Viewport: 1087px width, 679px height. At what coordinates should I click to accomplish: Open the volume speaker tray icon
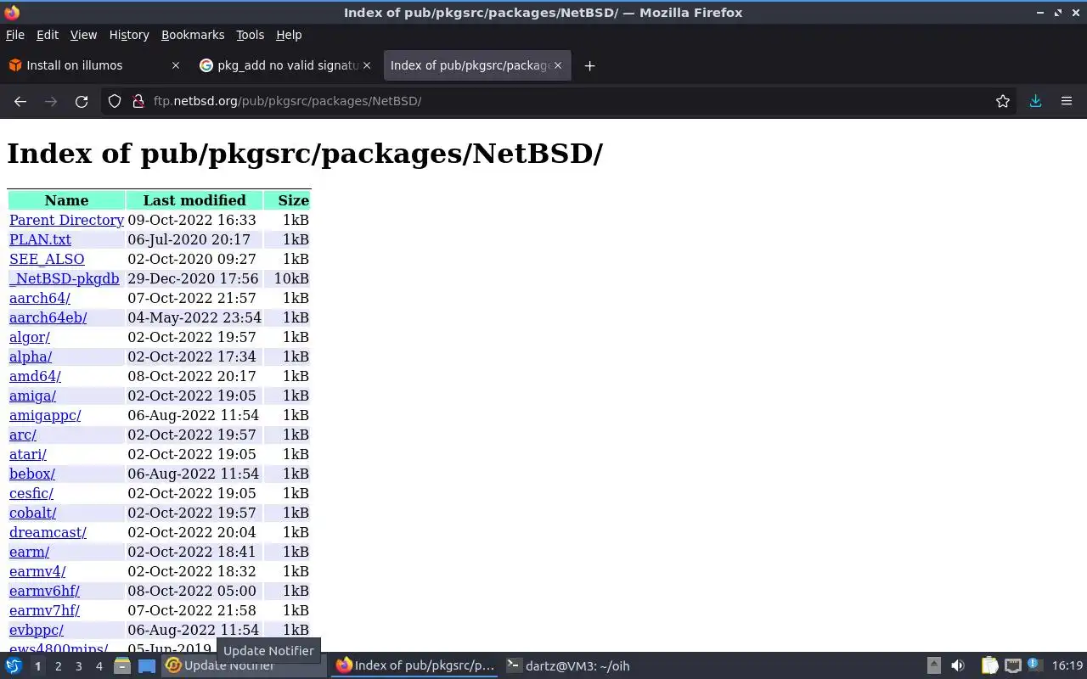(958, 666)
